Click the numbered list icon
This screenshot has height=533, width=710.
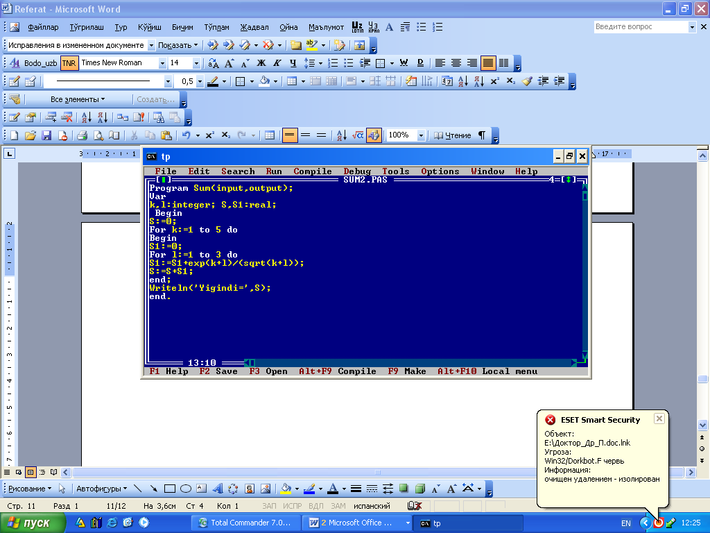(x=333, y=63)
